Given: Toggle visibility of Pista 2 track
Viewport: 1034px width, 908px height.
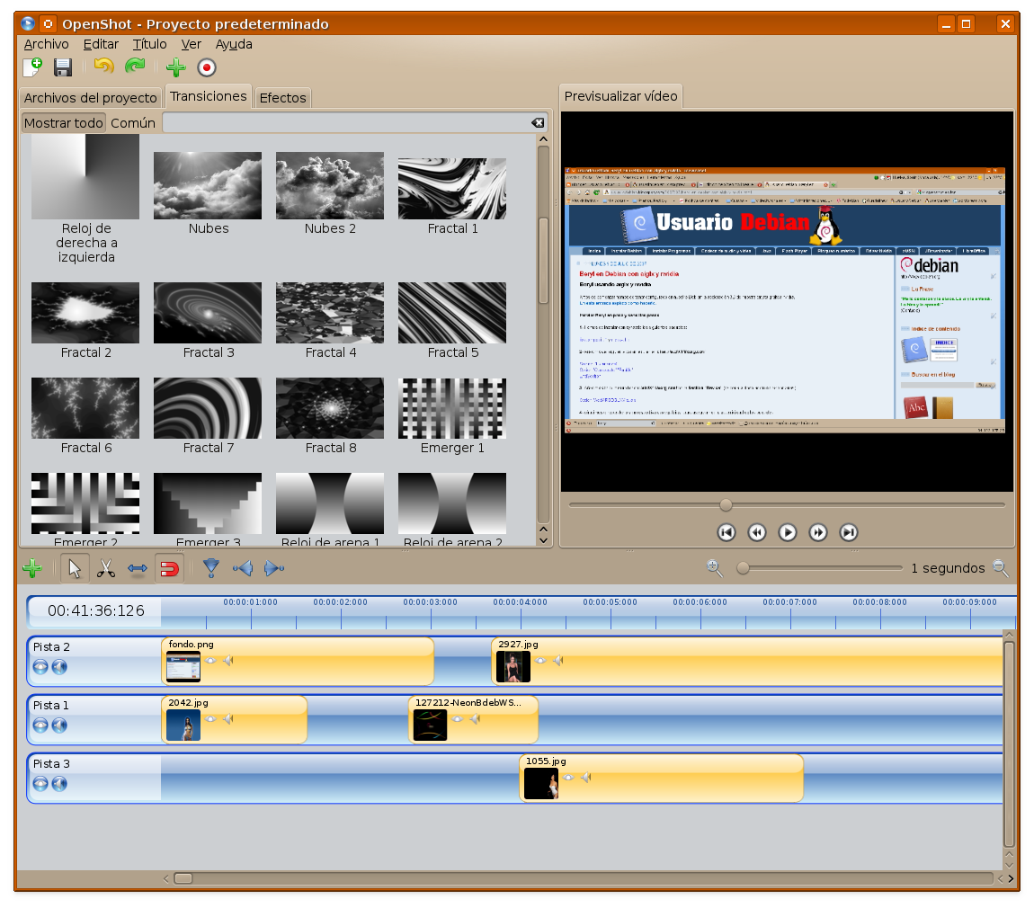Looking at the screenshot, I should 40,667.
